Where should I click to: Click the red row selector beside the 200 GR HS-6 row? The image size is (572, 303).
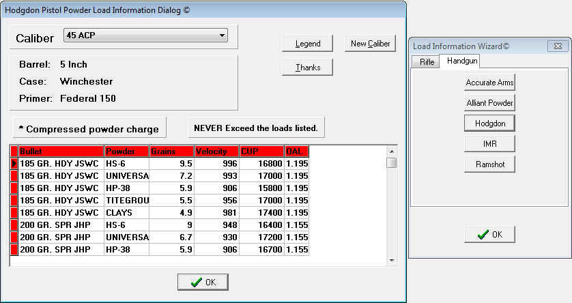point(14,225)
